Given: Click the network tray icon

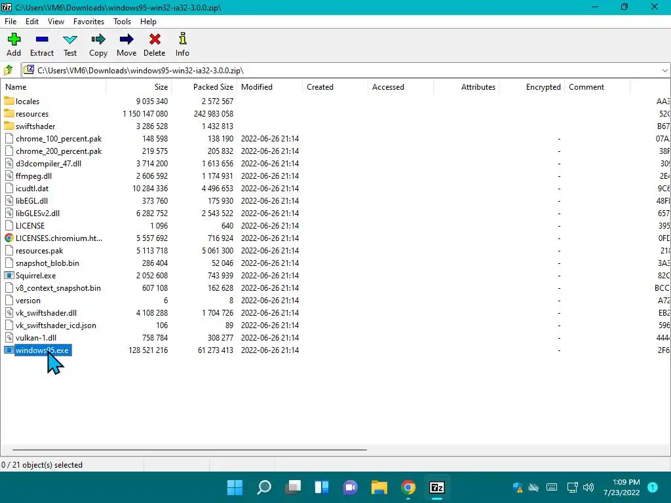Looking at the screenshot, I should pyautogui.click(x=572, y=487).
